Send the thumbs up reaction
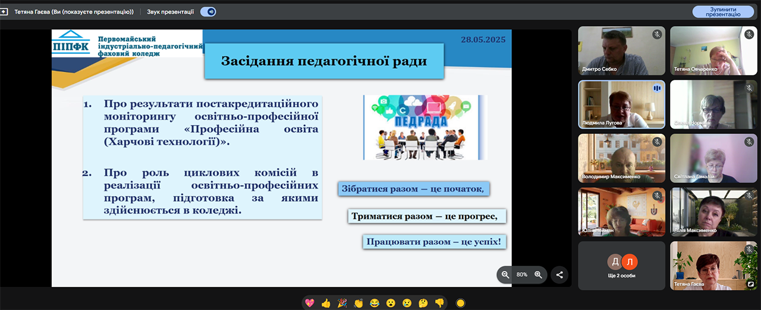Screen dimensions: 761x310 (325, 303)
